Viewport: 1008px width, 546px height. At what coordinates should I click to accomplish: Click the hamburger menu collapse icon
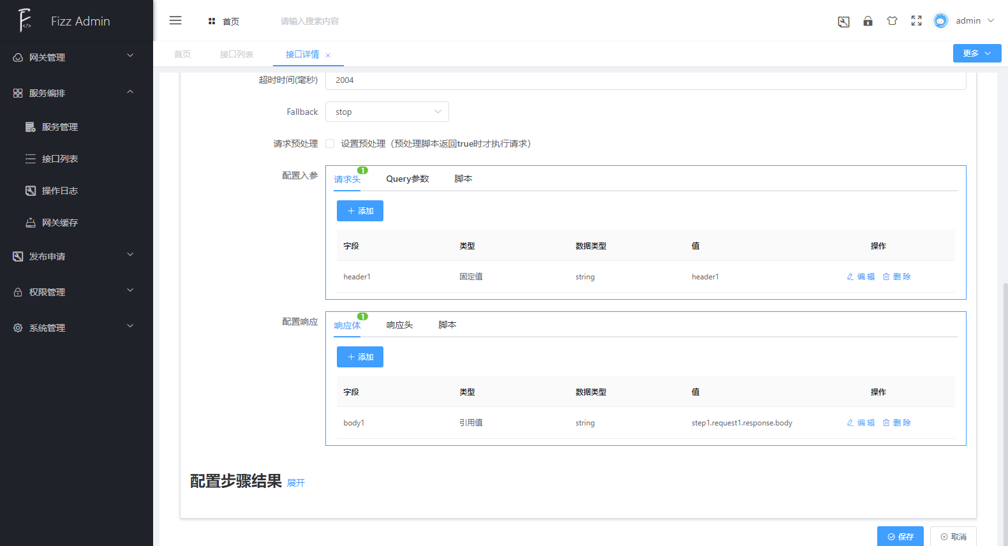coord(175,21)
